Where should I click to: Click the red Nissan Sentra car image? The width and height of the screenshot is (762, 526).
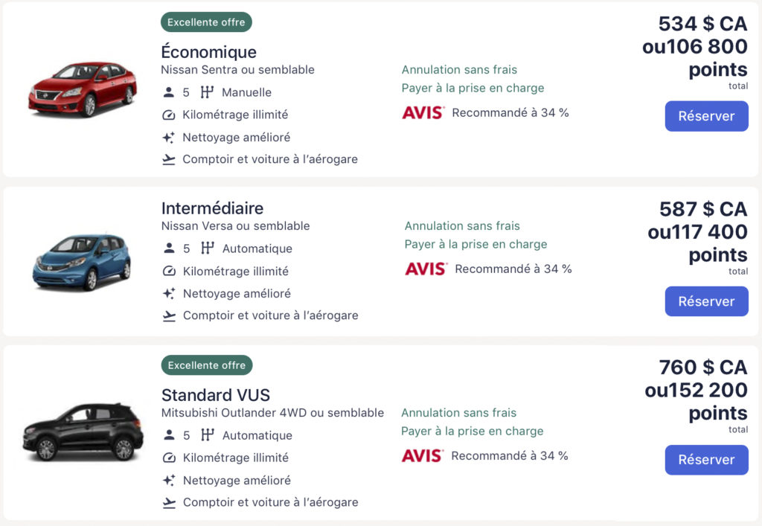pos(83,89)
